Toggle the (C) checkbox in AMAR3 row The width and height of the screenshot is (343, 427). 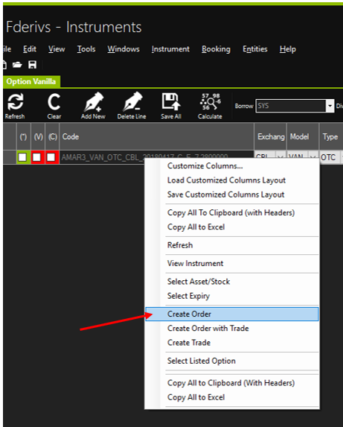click(51, 157)
